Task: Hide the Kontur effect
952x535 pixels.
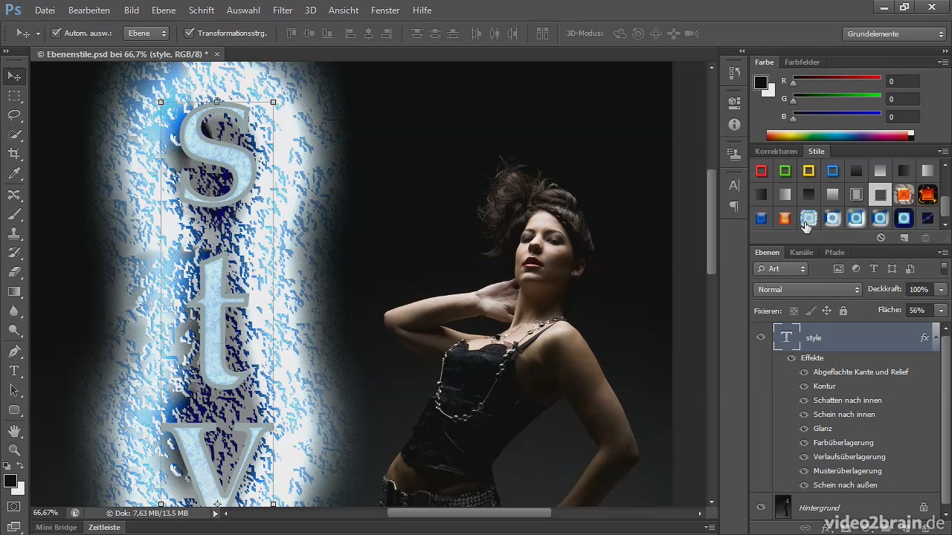Action: (x=804, y=386)
